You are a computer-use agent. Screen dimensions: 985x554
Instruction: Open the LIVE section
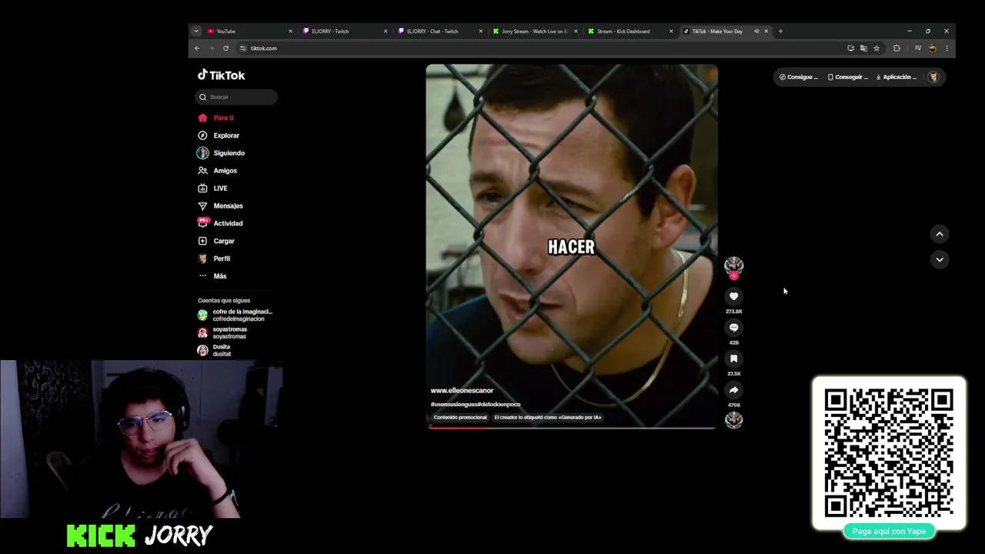point(212,189)
